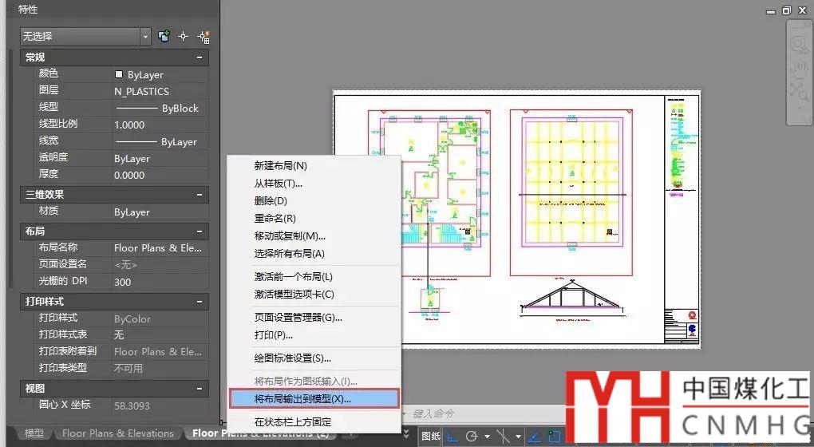The width and height of the screenshot is (814, 447).
Task: Toggle the PICKADD selection mode icon
Action: (x=164, y=37)
